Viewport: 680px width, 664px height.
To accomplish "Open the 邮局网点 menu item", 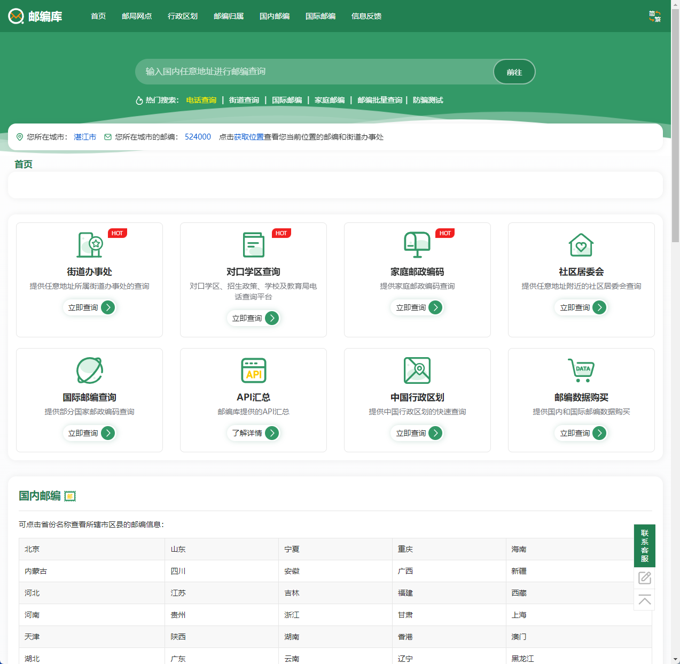I will 137,16.
